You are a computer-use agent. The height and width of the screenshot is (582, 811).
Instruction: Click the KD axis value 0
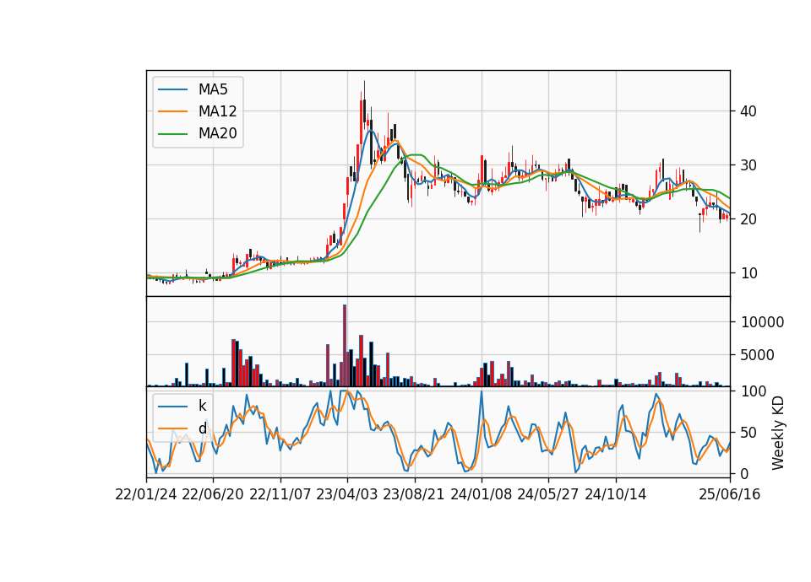point(745,473)
